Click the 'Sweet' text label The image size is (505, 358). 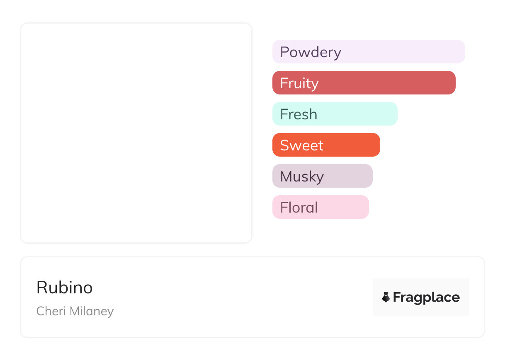coord(301,145)
